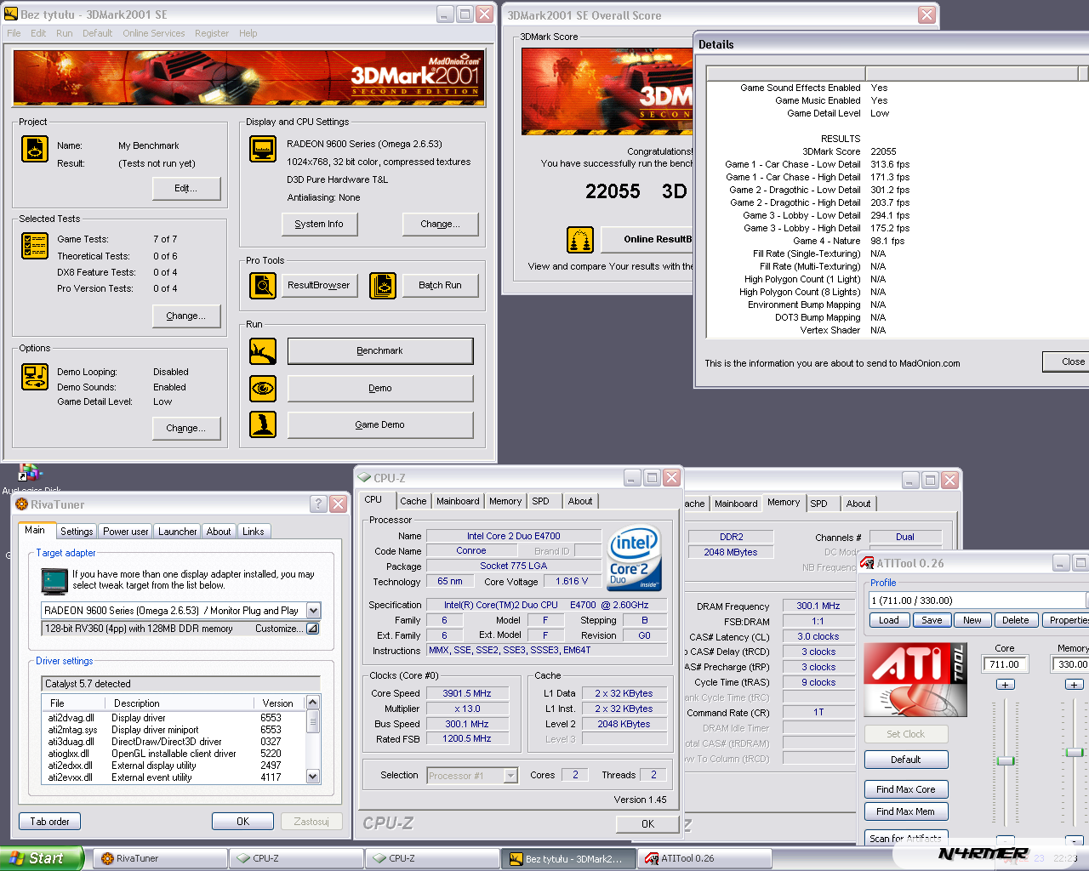Click the Change... button under Selected Tests

click(186, 316)
